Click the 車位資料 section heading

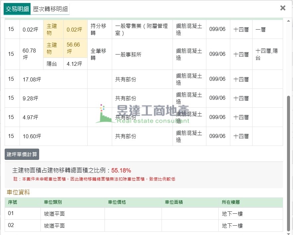(18, 192)
